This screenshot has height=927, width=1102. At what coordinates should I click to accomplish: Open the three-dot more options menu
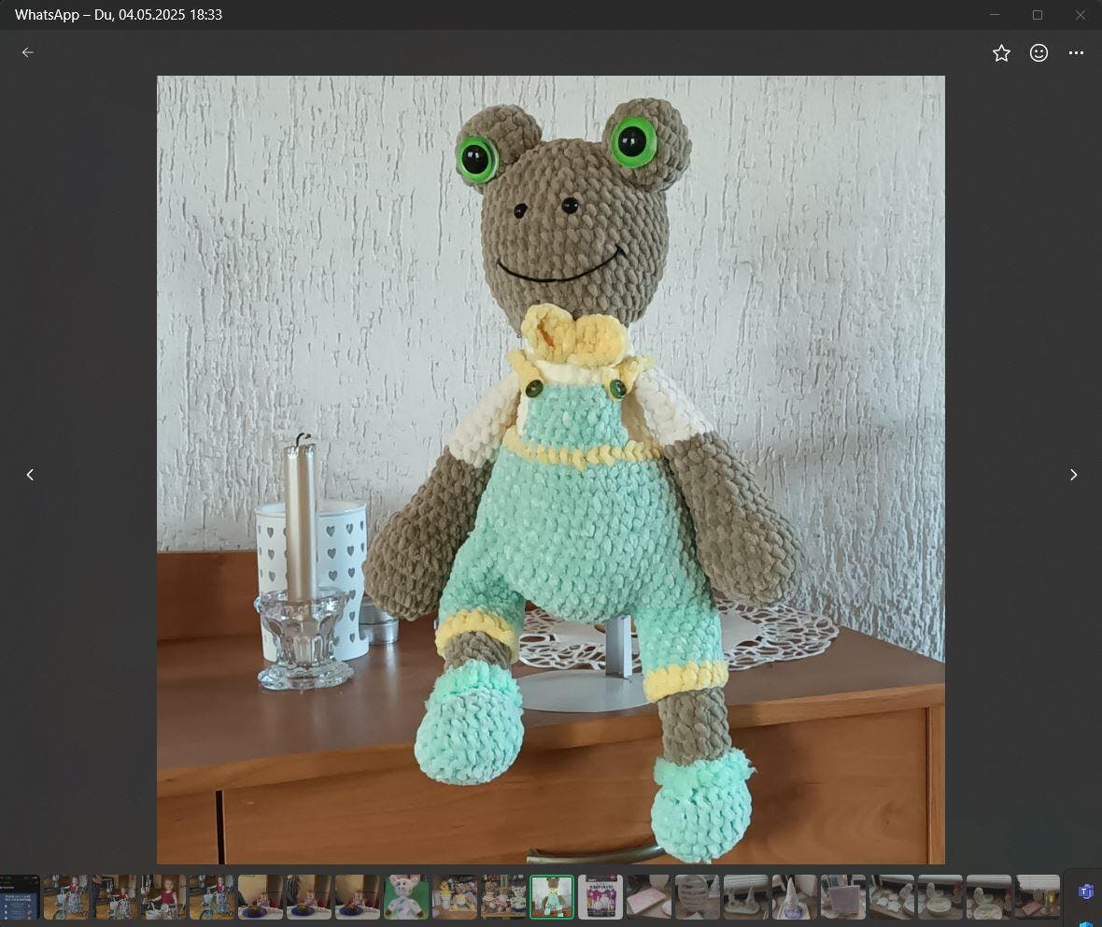(1076, 53)
